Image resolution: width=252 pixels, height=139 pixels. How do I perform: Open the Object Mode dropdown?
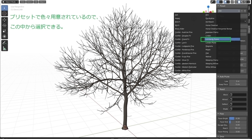(10, 2)
